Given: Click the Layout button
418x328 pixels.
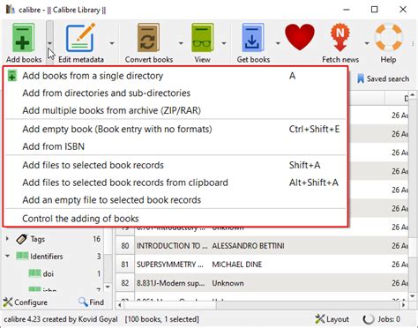Looking at the screenshot, I should pyautogui.click(x=332, y=319).
